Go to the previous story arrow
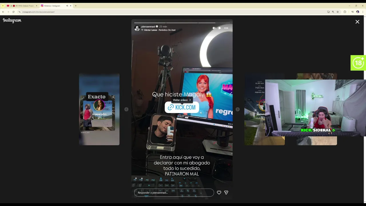The height and width of the screenshot is (206, 366). (126, 109)
